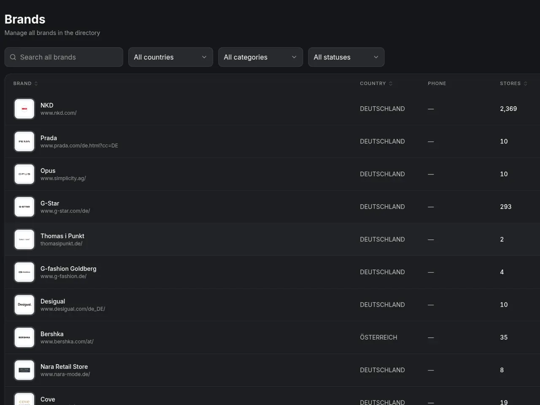Sort by Stores column sort arrows
540x405 pixels.
point(525,84)
